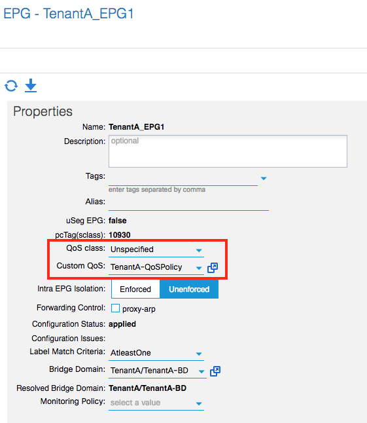Expand the QoS class dropdown
Viewport: 367px width, 423px height.
point(199,250)
